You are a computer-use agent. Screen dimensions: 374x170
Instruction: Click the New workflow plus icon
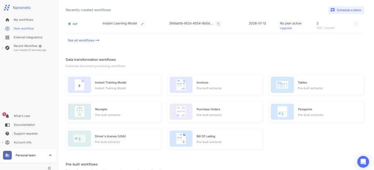(x=7, y=28)
